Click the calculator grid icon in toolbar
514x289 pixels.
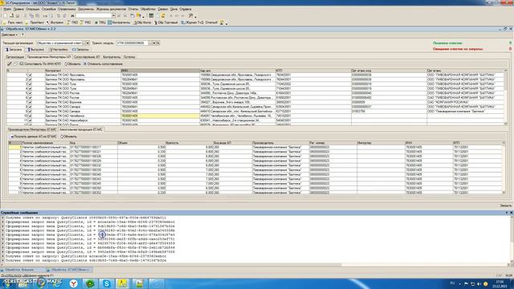[151, 16]
